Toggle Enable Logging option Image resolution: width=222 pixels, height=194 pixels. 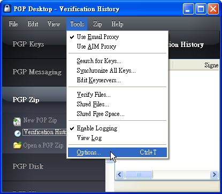117,128
